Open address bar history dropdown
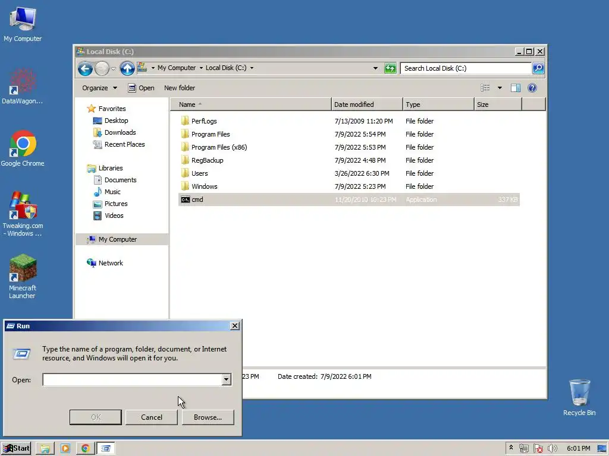 point(375,68)
